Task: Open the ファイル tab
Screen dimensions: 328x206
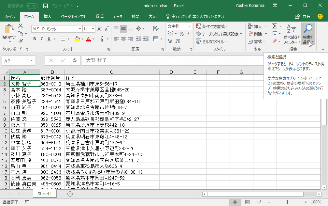Action: pos(10,17)
